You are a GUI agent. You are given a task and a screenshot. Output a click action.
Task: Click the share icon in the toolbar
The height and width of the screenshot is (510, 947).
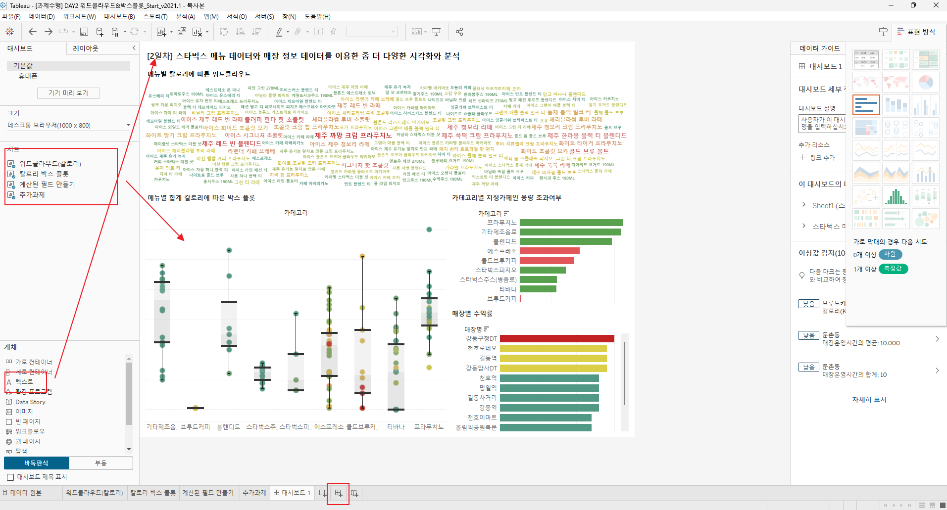459,32
